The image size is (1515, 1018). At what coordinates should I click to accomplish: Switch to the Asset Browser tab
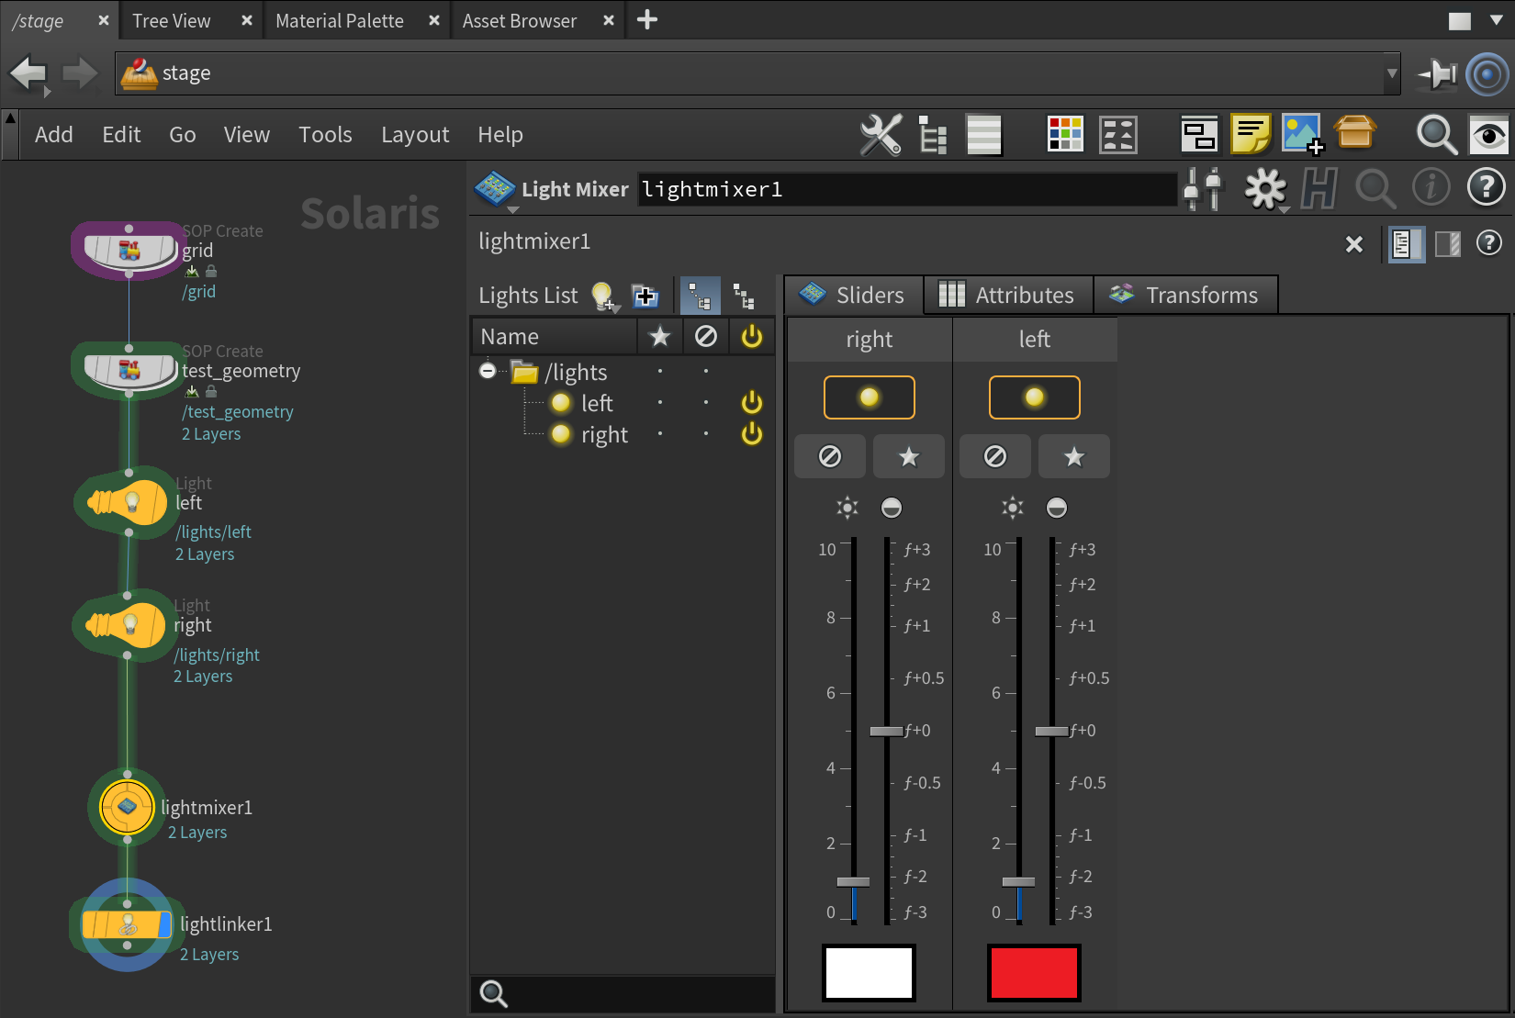(x=520, y=20)
